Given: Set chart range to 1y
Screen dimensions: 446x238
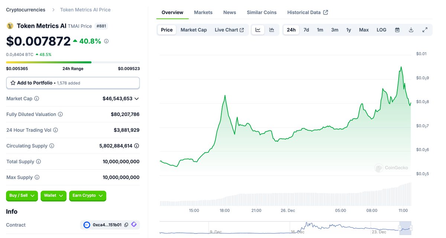Looking at the screenshot, I should (349, 30).
